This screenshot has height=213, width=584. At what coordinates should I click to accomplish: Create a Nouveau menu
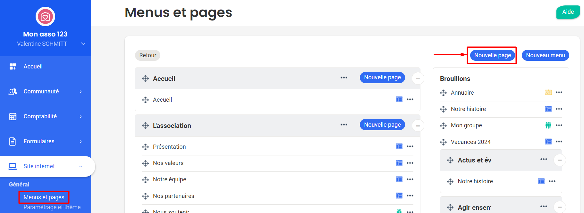tap(545, 55)
